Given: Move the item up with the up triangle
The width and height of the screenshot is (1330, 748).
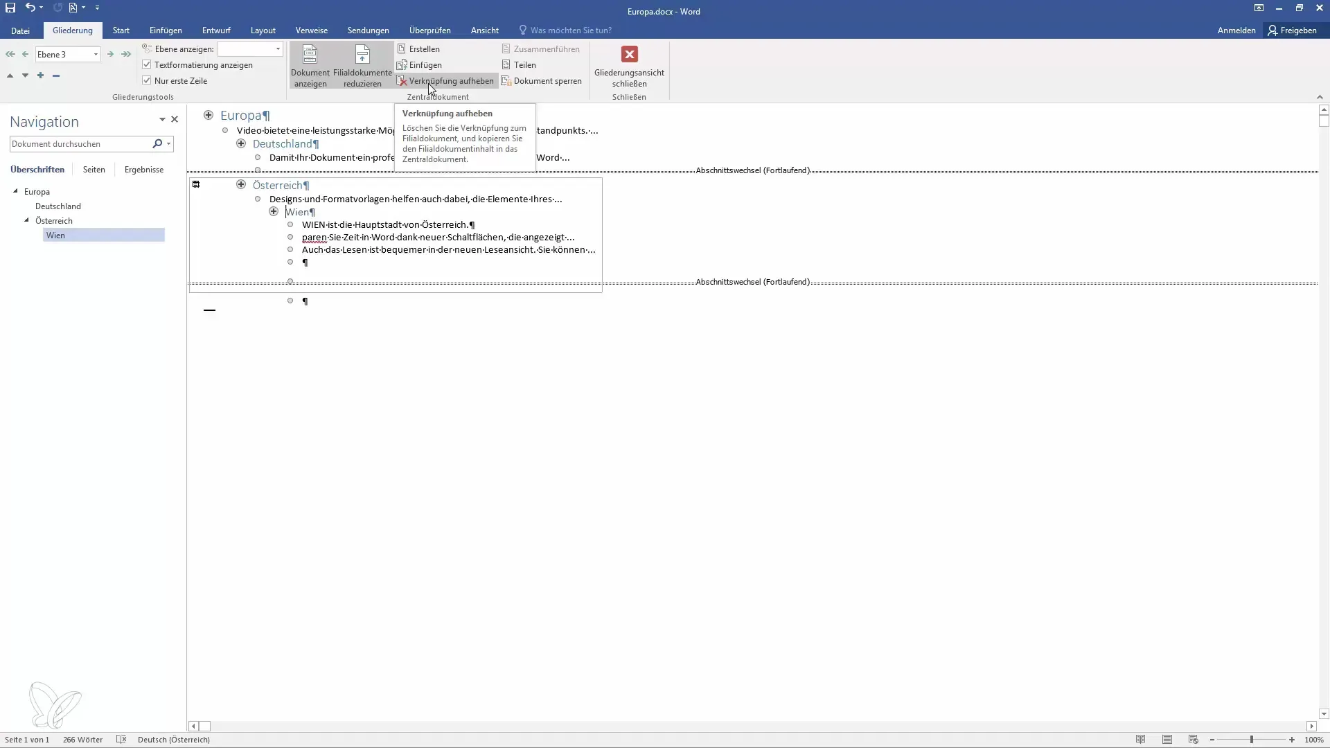Looking at the screenshot, I should [x=10, y=75].
